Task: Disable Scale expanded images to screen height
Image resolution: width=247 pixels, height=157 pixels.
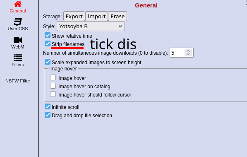Action: 48,62
